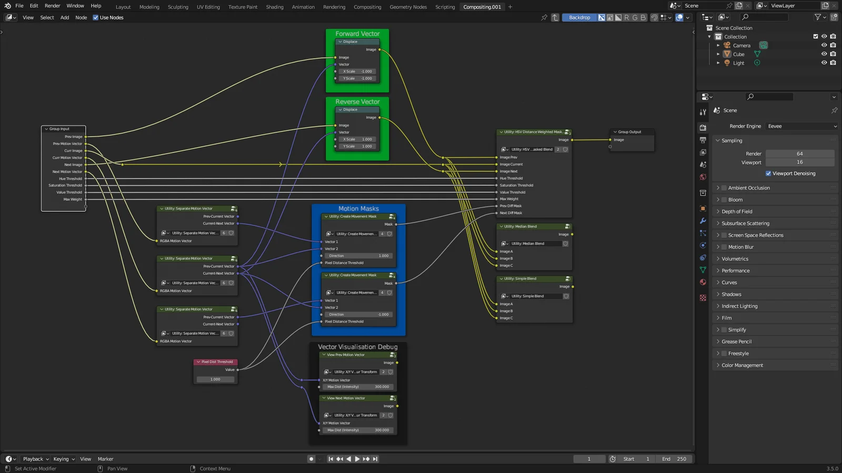Open the Render Properties tab
This screenshot has height=473, width=842.
703,127
